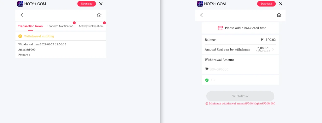
Task: Go back using right panel arrow
Action: tap(202, 15)
